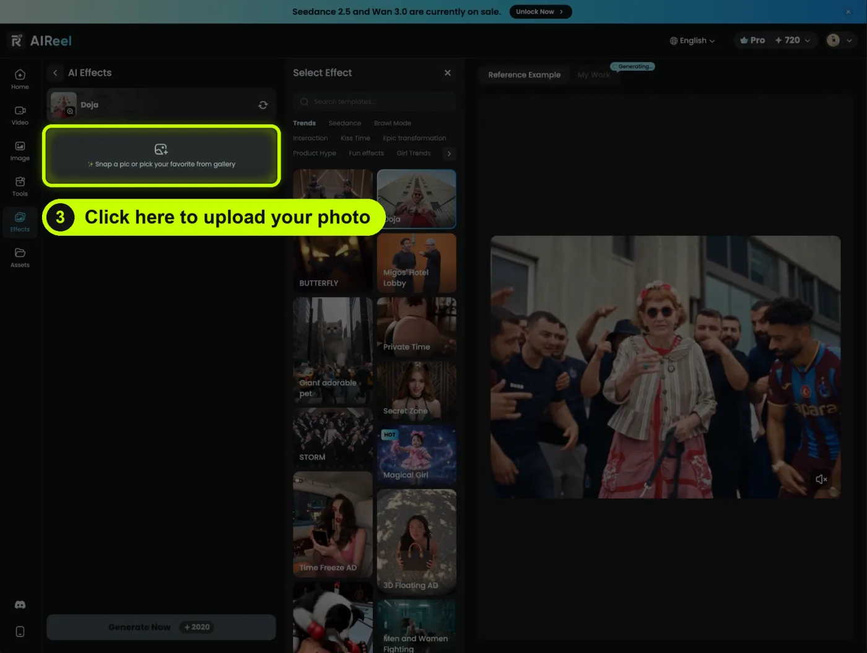Click Generate Now button
The width and height of the screenshot is (867, 653).
(x=161, y=627)
